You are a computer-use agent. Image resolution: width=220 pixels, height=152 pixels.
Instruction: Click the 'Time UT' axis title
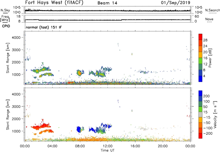[108, 150]
